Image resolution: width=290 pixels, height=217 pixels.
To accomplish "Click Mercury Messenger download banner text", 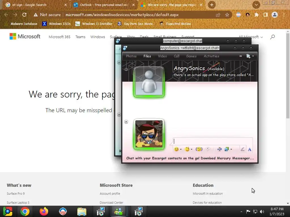I will pos(190,158).
